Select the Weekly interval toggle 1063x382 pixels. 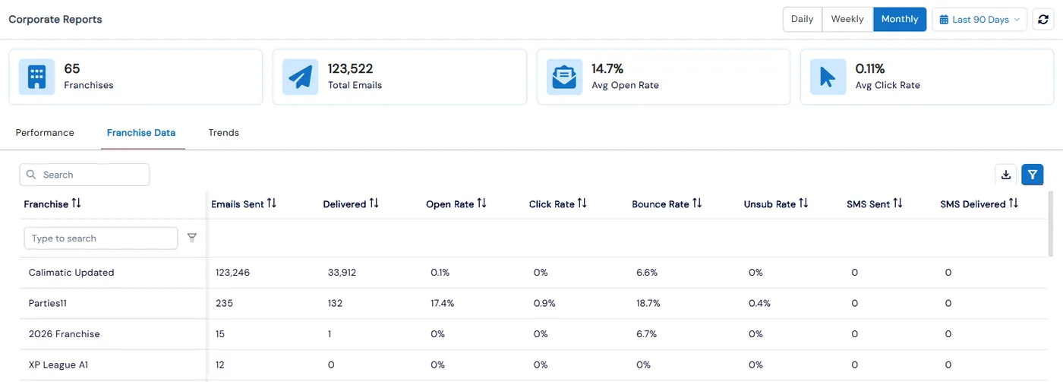pos(847,19)
